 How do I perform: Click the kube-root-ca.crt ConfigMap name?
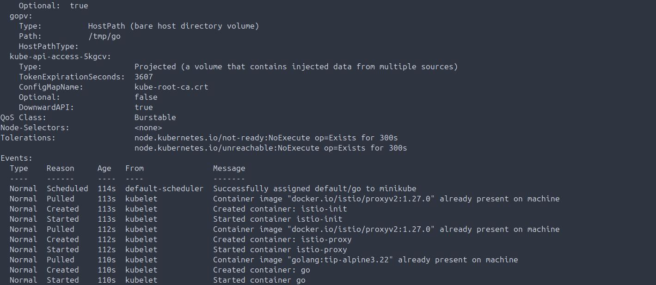171,87
